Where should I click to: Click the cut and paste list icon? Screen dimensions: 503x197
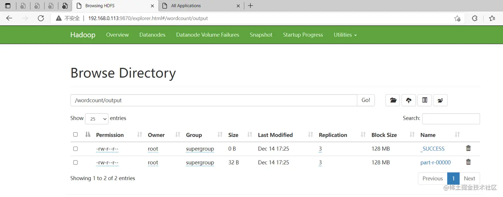point(424,100)
